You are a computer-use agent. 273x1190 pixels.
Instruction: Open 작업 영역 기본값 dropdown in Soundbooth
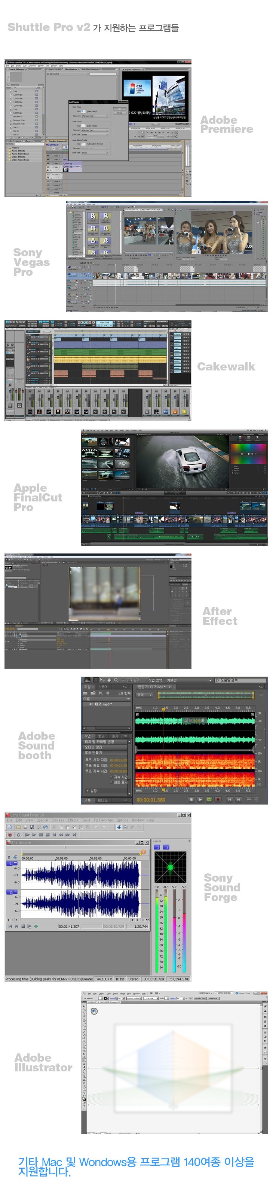coord(189,680)
